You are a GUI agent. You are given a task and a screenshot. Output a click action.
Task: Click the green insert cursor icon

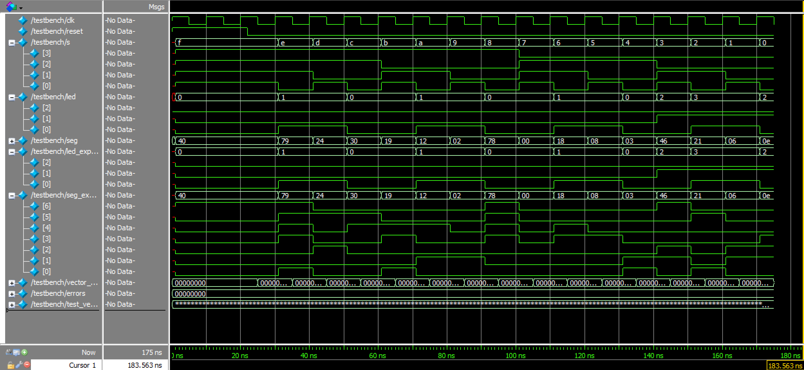pos(24,352)
